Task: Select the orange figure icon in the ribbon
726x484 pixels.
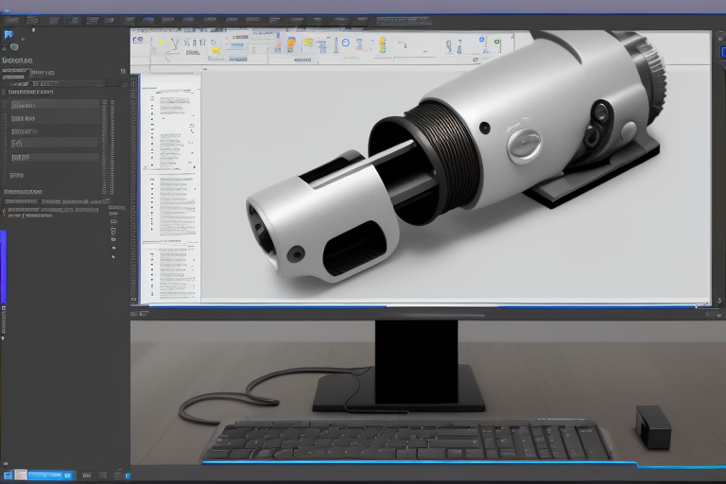Action: 291,43
